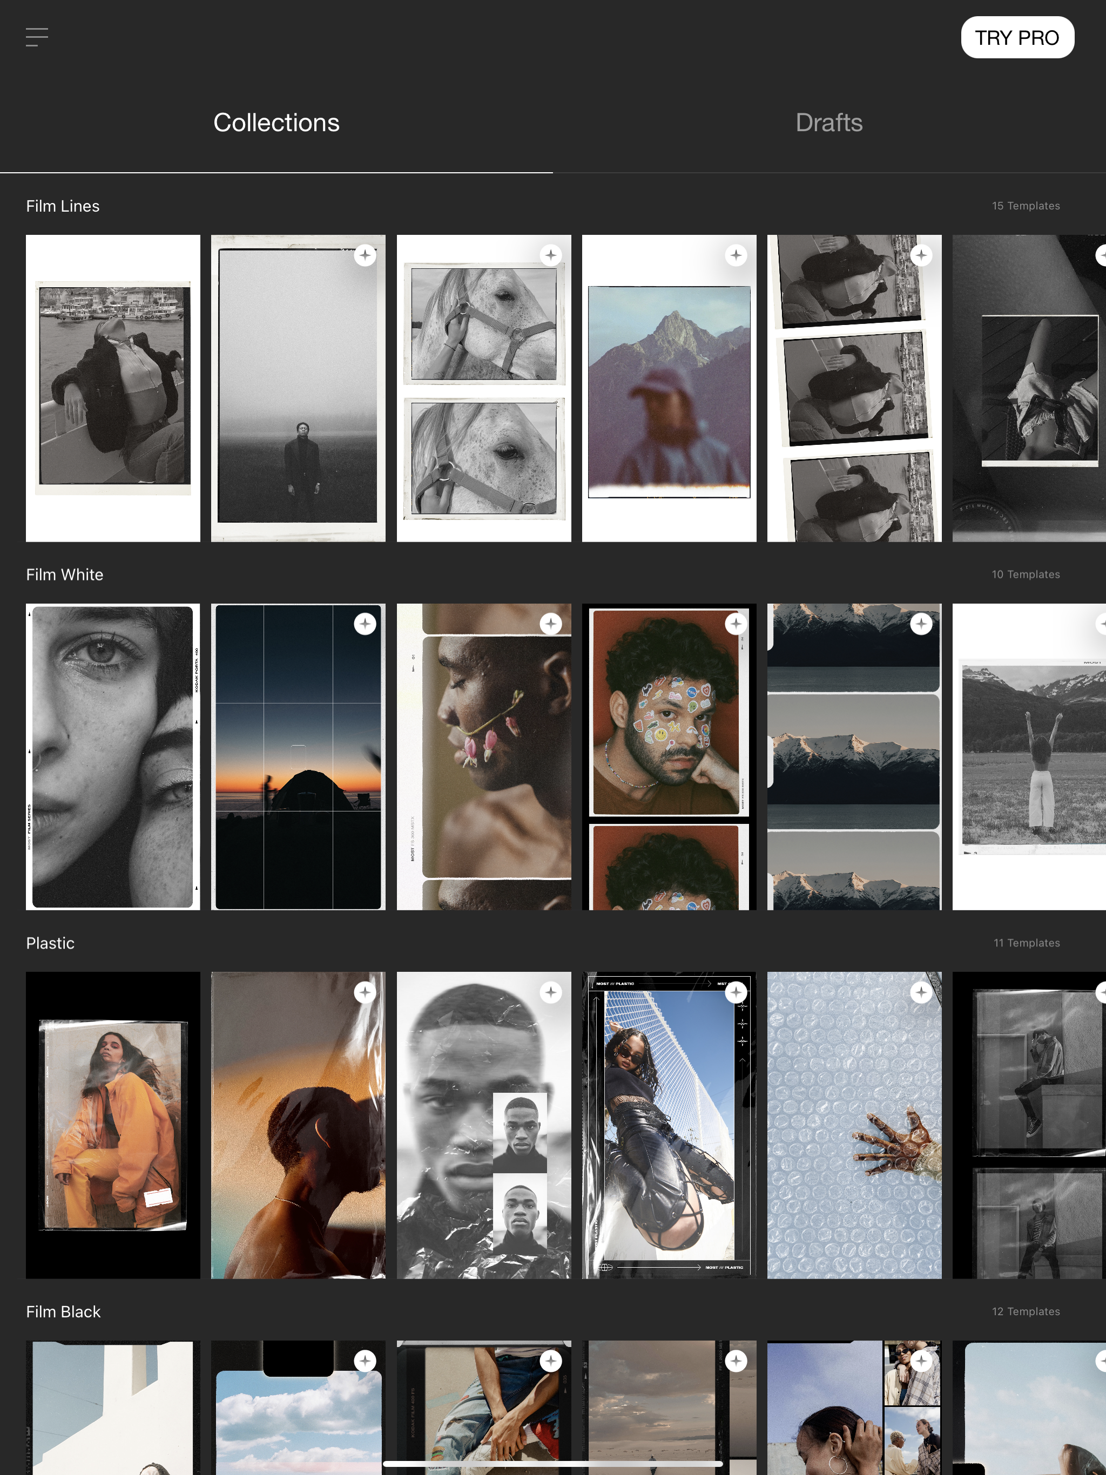Open Film Lines 15 Templates link

pos(1026,206)
